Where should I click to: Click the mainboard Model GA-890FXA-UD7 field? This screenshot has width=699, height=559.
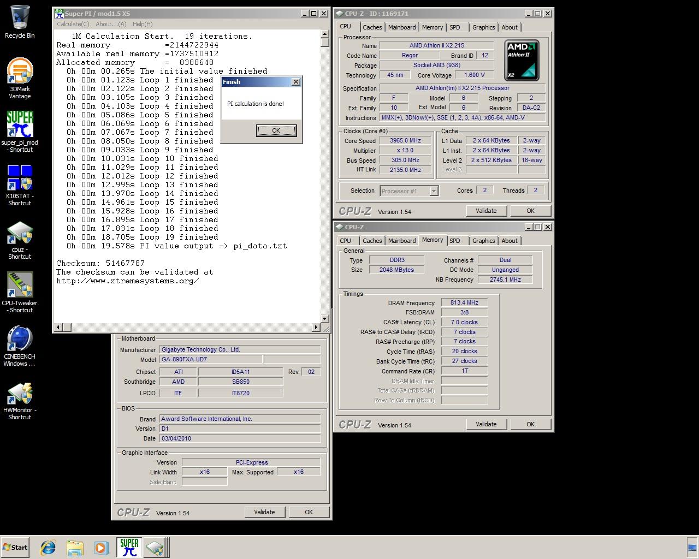211,359
